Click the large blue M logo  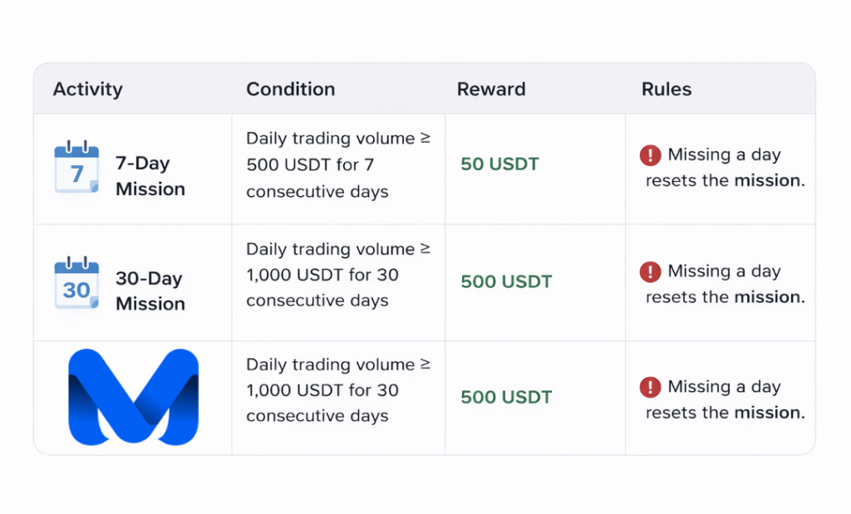133,397
